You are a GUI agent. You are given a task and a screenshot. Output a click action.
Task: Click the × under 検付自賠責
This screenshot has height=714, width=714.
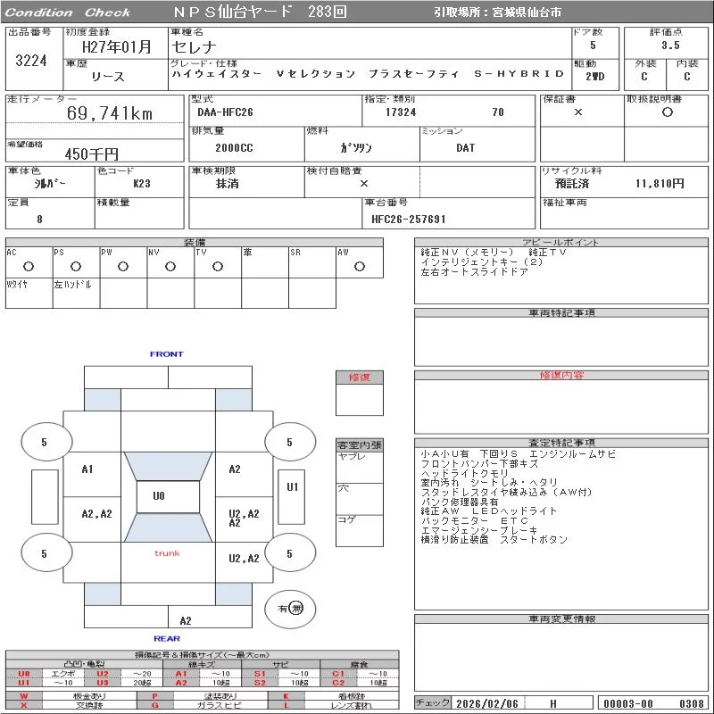pyautogui.click(x=364, y=184)
